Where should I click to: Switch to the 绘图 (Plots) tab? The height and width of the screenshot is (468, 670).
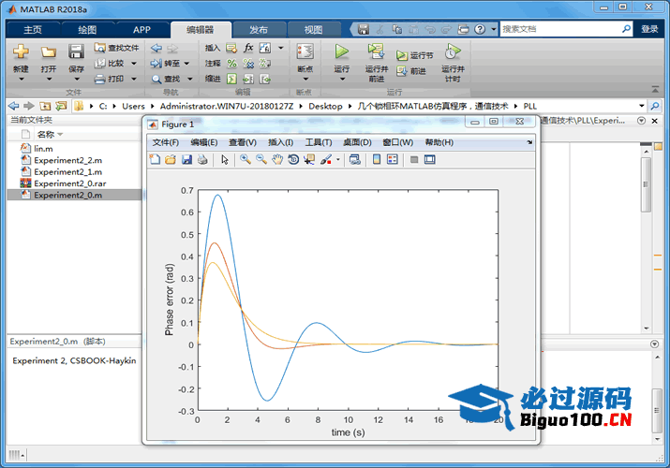click(87, 29)
